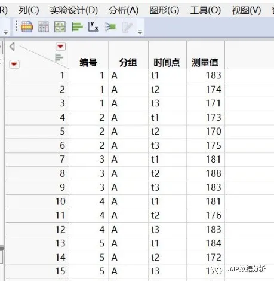This screenshot has height=281, width=274.
Task: Click the Summary table toolbar icon
Action: pos(44,27)
